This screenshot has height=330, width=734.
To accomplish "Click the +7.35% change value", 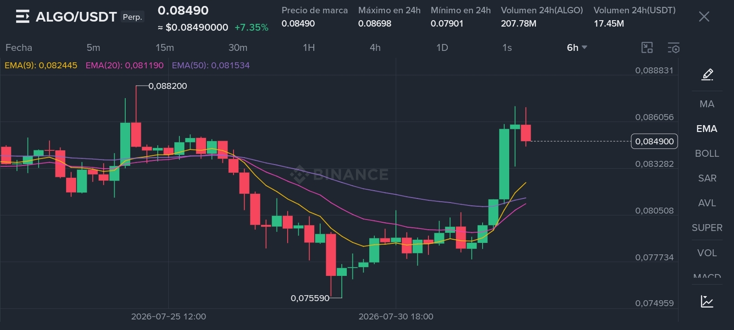I will point(251,27).
